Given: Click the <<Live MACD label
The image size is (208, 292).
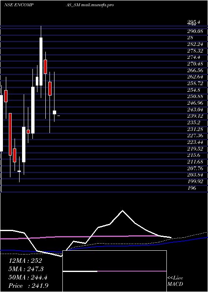Looking at the screenshot, I should tap(175, 281).
